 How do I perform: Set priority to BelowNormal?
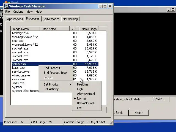(87, 103)
